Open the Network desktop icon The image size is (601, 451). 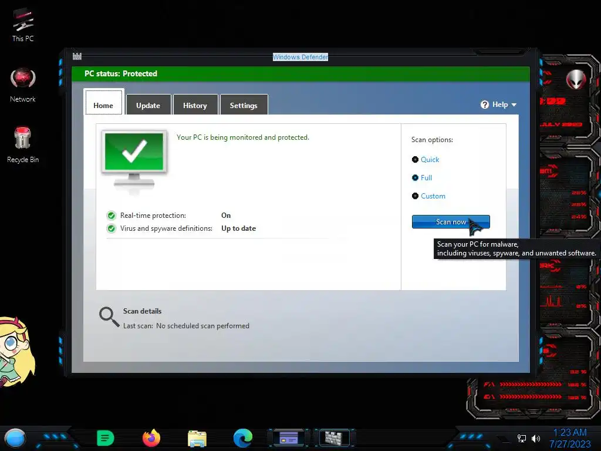[x=23, y=85]
